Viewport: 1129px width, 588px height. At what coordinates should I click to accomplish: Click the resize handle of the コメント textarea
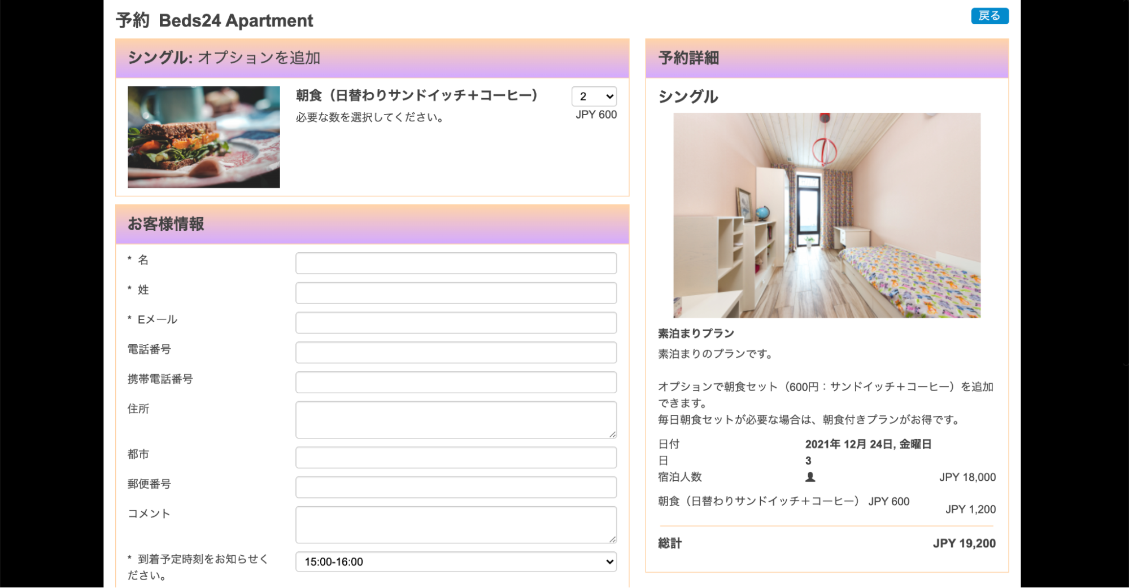click(x=612, y=539)
